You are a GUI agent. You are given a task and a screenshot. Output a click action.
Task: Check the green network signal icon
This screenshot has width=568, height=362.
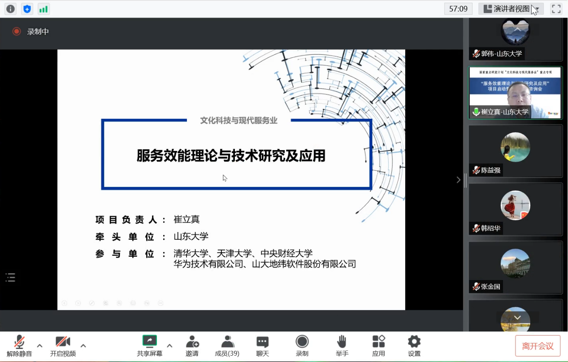(x=43, y=9)
